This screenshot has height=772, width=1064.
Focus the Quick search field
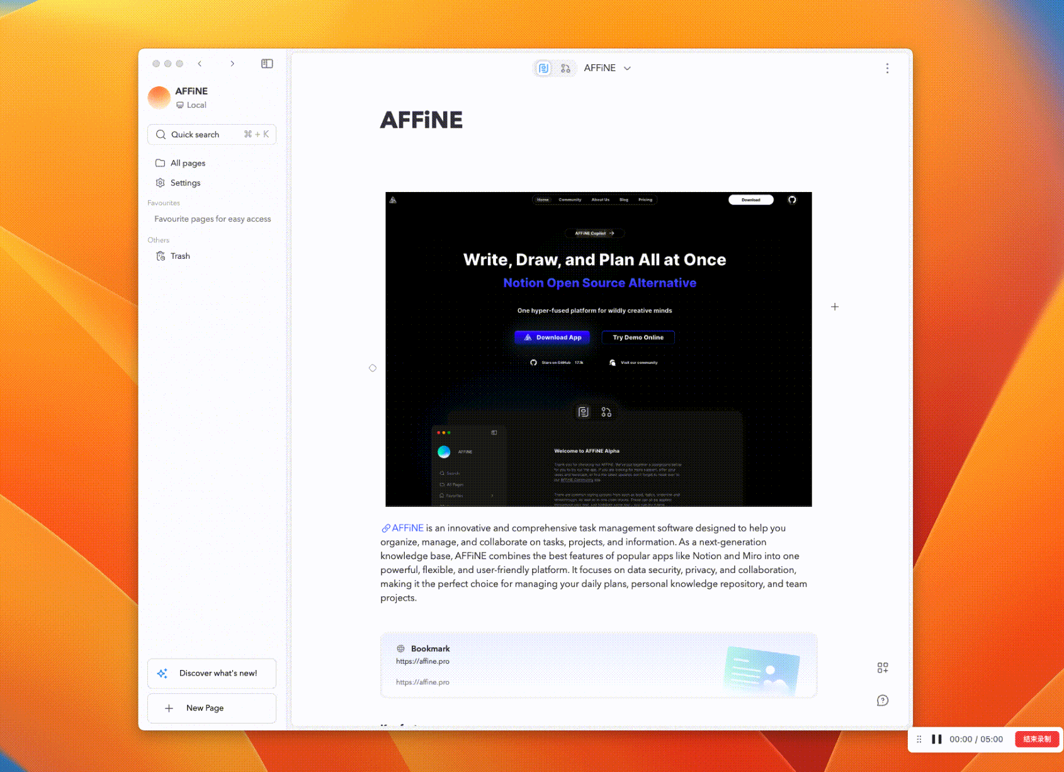pyautogui.click(x=212, y=134)
